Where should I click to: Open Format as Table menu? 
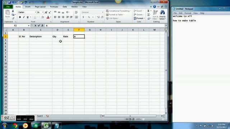click(x=115, y=15)
